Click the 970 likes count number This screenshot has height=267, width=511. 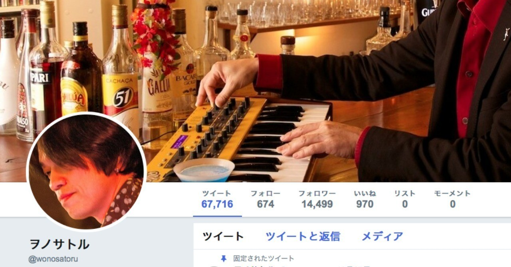(365, 204)
